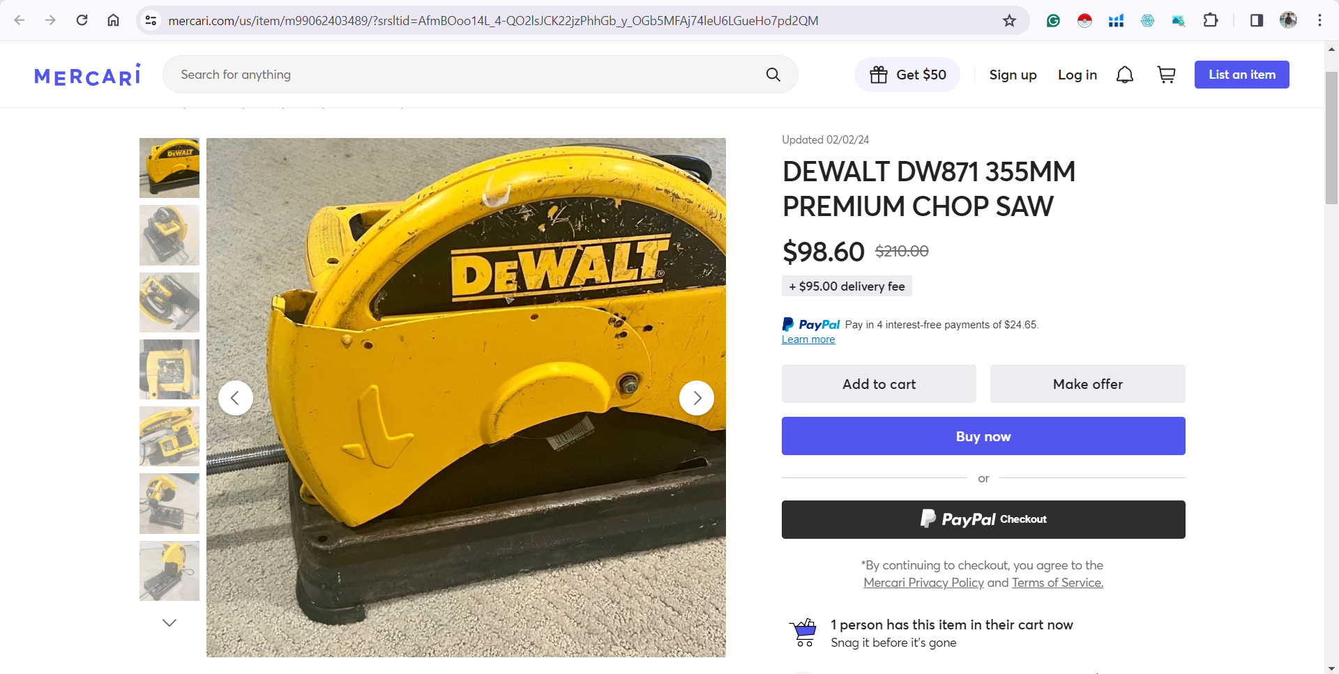The image size is (1339, 674).
Task: Add the chop saw to cart
Action: 879,384
